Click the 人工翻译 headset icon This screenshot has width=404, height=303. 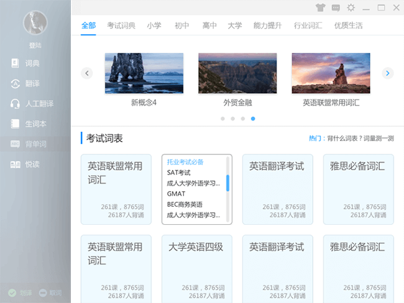point(16,104)
